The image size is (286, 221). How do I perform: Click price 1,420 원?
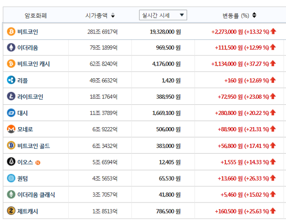(171, 80)
